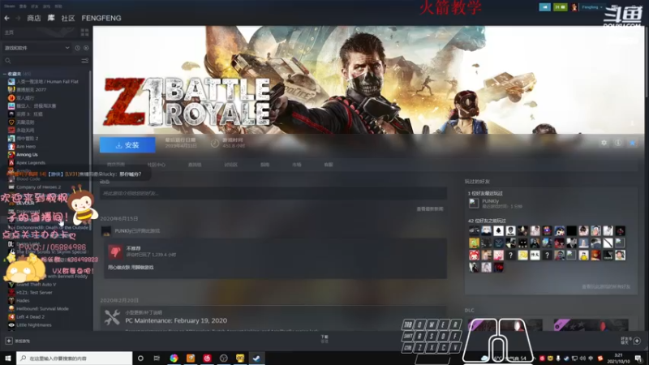Click the share-with-friends activity input box
Image resolution: width=649 pixels, height=365 pixels.
[273, 193]
